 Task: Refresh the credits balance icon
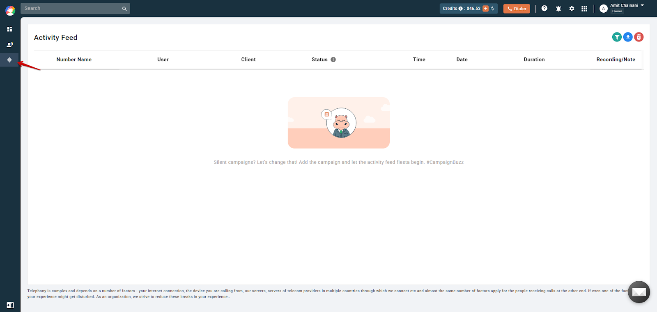tap(493, 9)
